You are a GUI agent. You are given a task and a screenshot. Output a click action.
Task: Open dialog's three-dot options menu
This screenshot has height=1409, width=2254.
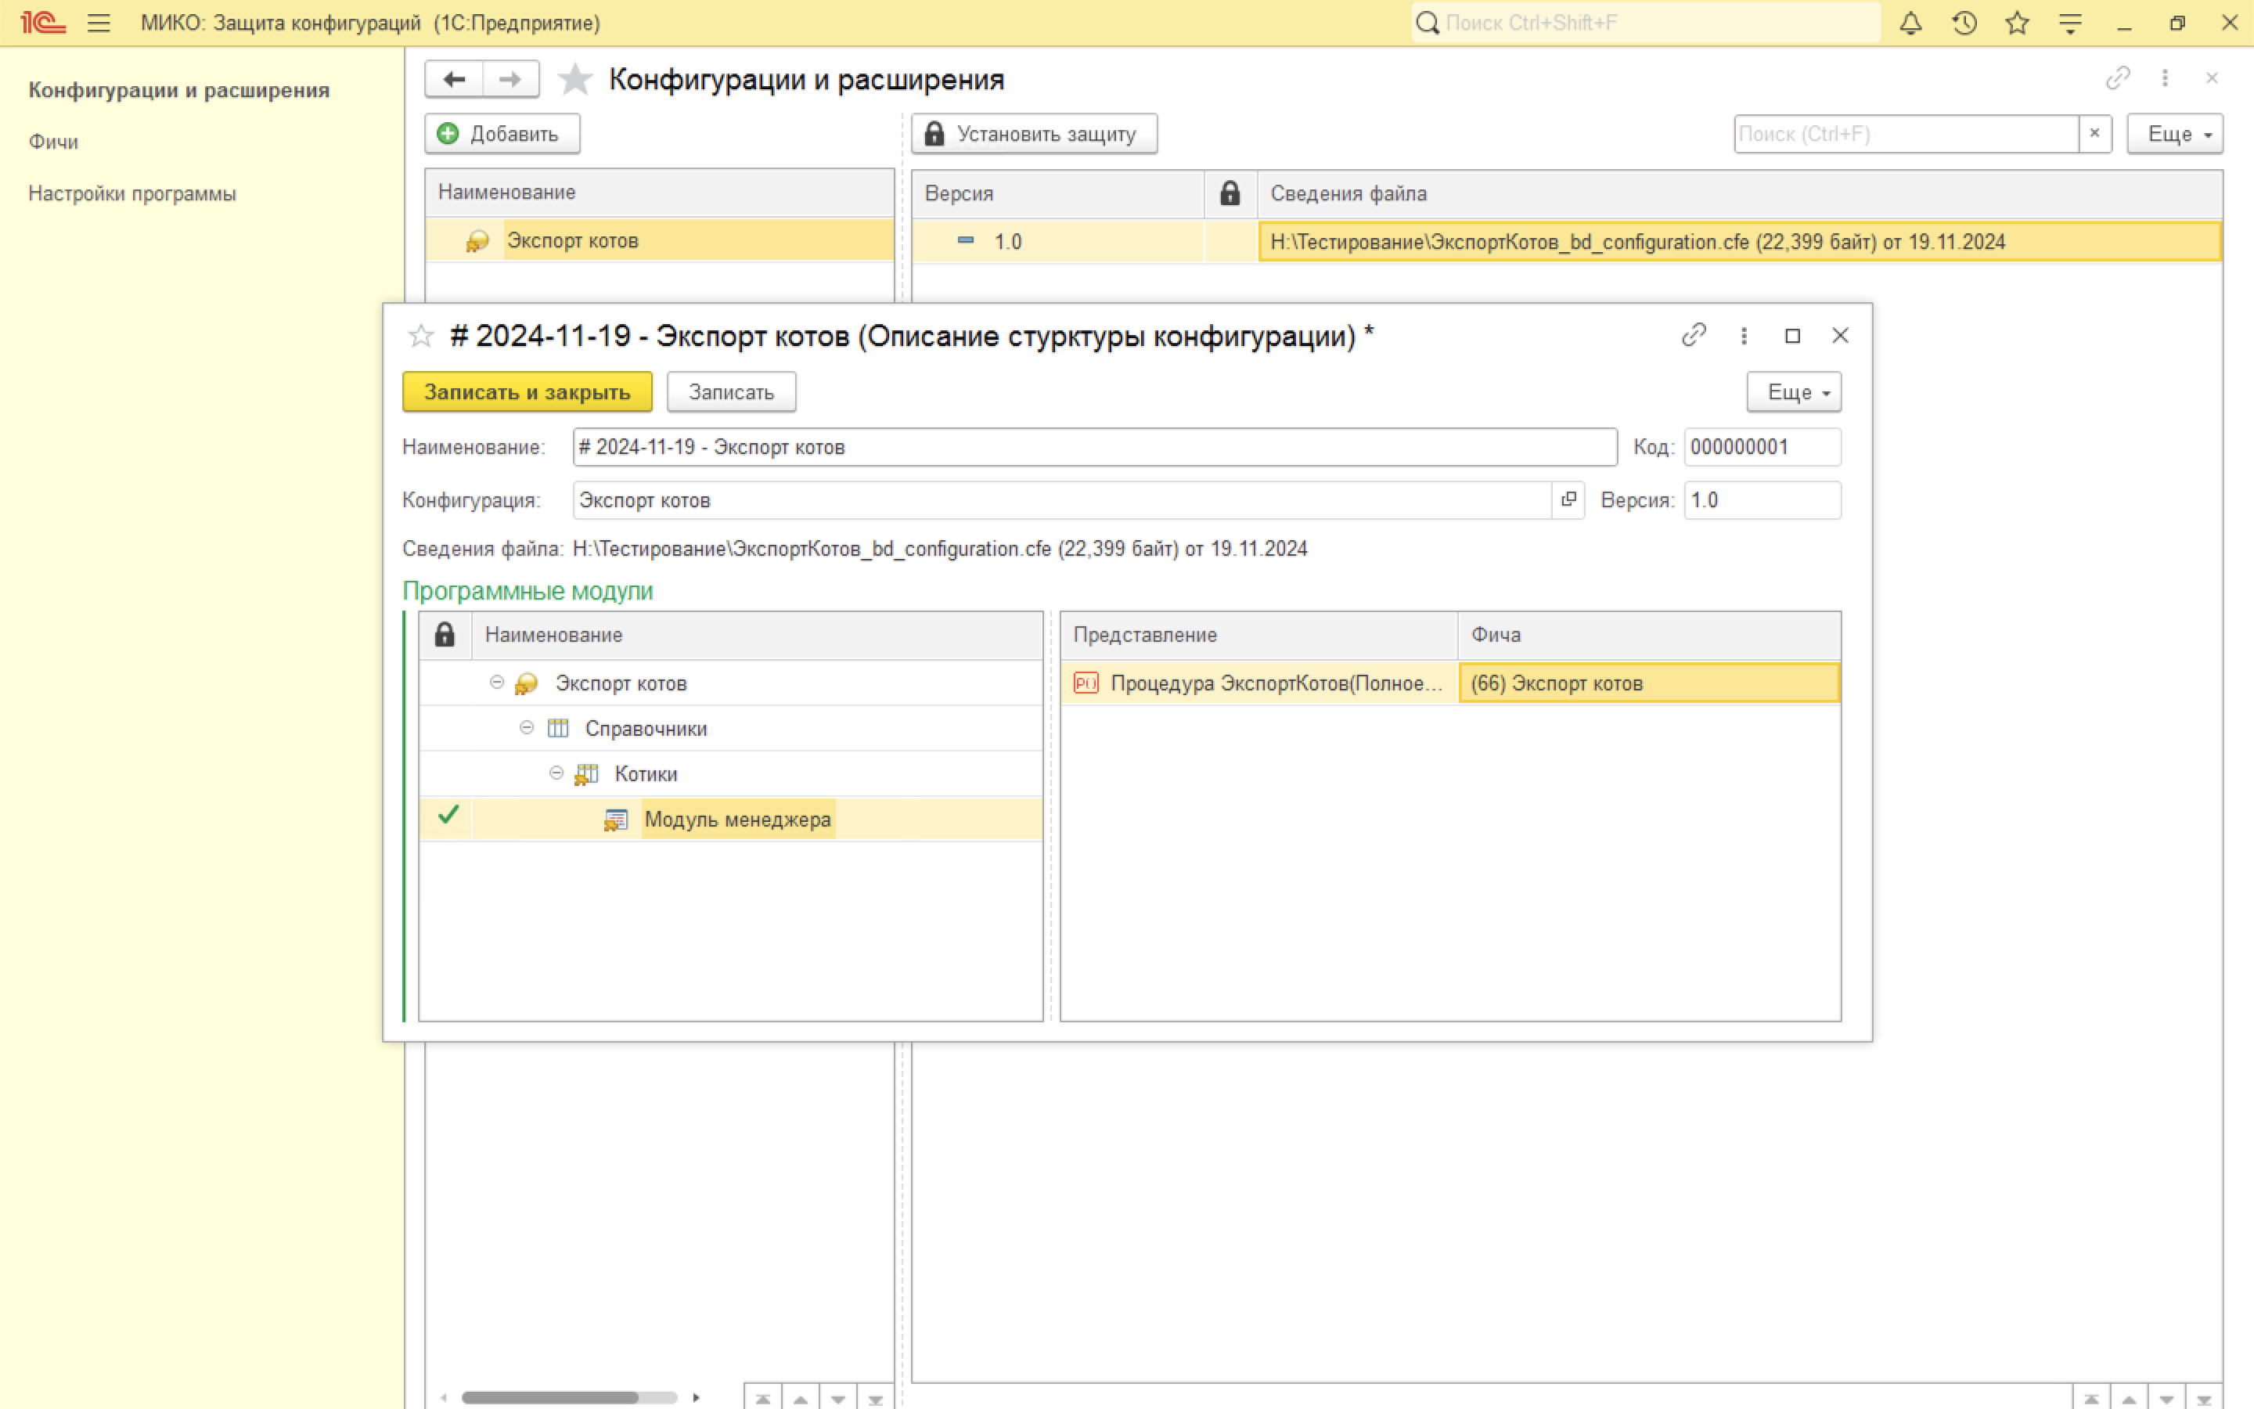(1744, 336)
